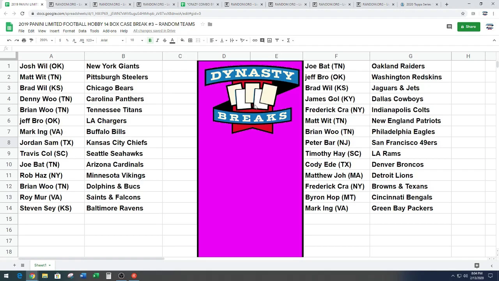This screenshot has height=281, width=499.
Task: Select the Paint format tool
Action: (31, 40)
